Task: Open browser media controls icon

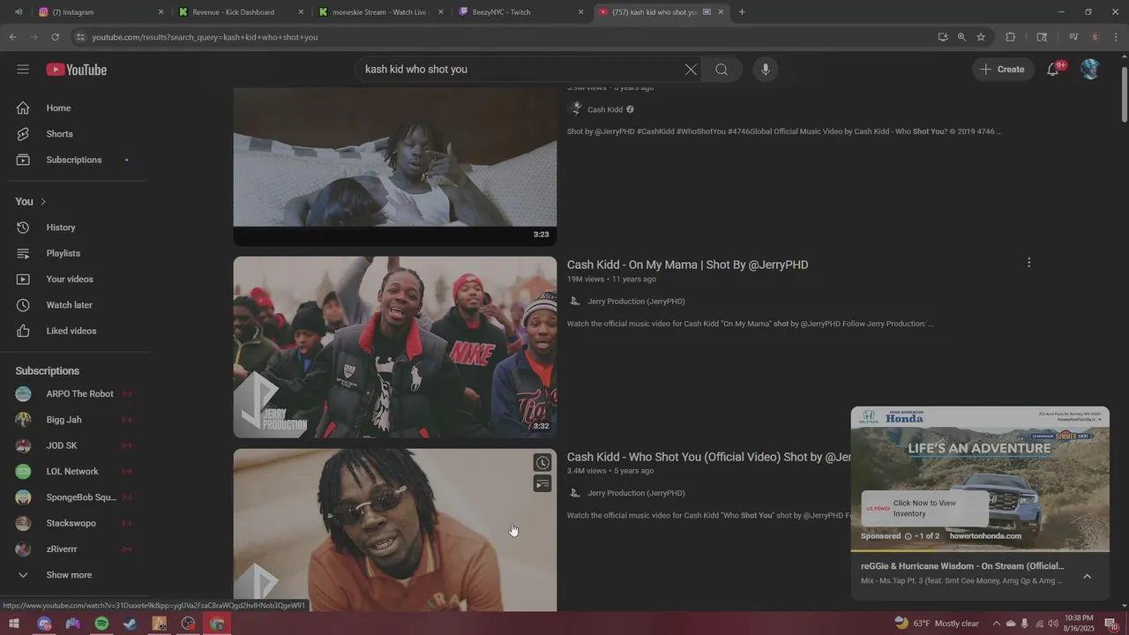Action: [x=1073, y=37]
